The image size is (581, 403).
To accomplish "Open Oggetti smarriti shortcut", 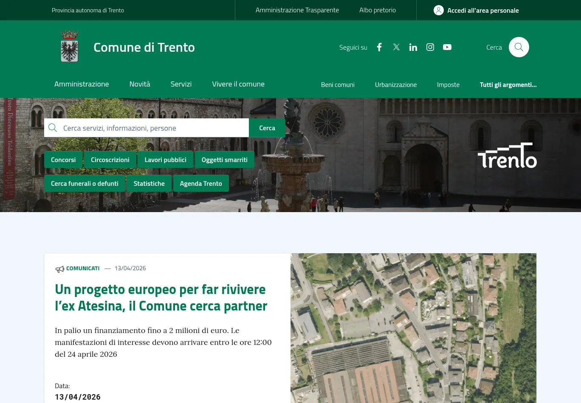I will click(x=224, y=160).
